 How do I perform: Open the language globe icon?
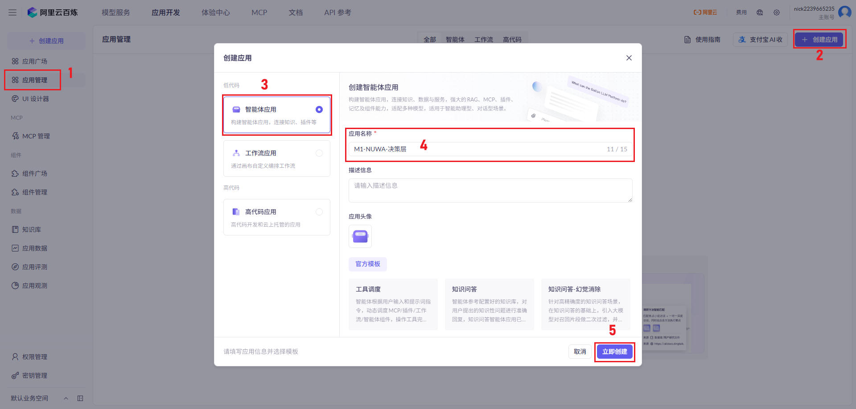[x=760, y=12]
